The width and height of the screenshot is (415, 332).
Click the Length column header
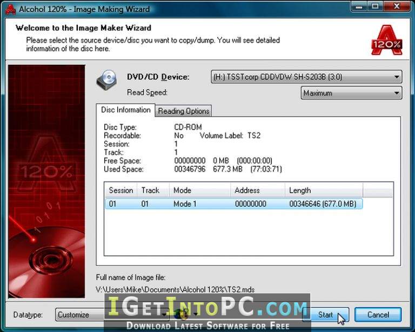(x=300, y=191)
